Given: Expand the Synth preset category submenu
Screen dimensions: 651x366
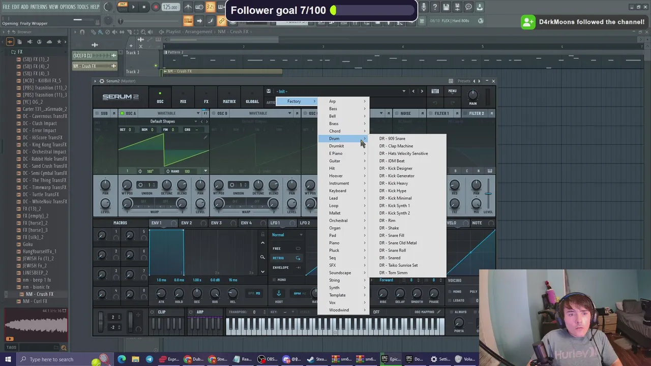Looking at the screenshot, I should (x=343, y=287).
